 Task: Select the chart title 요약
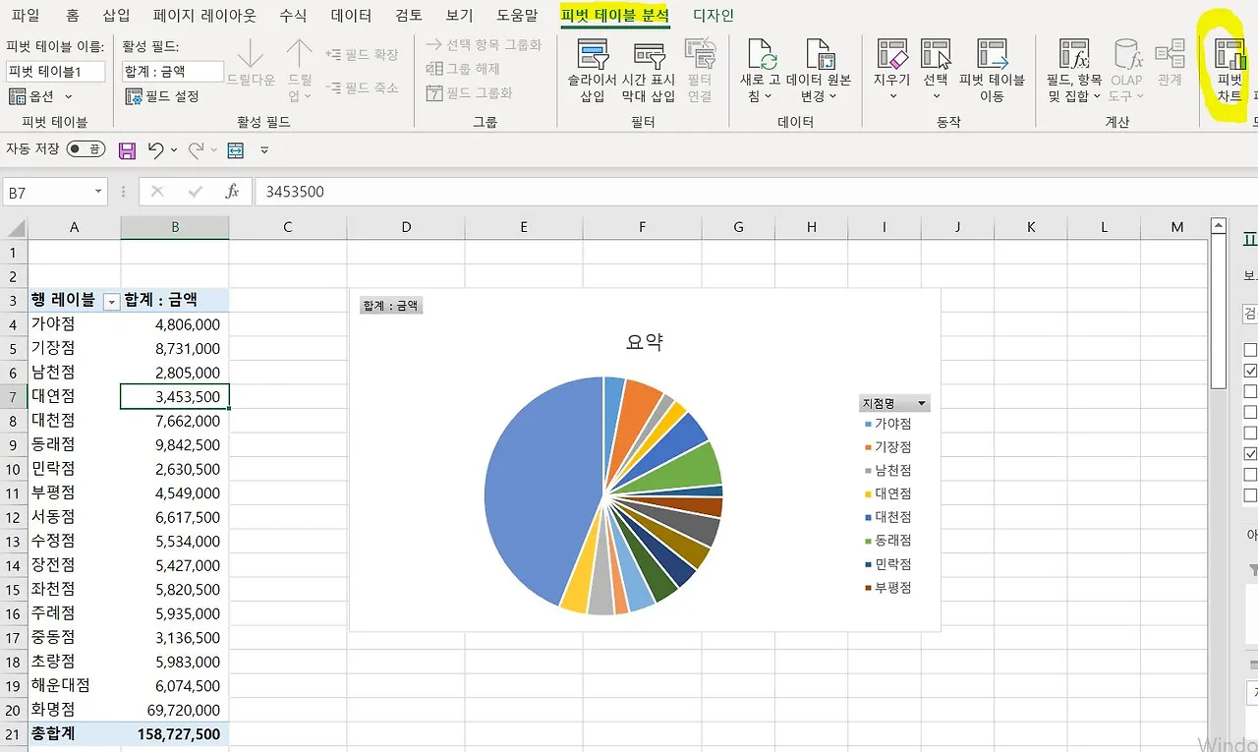(x=645, y=341)
